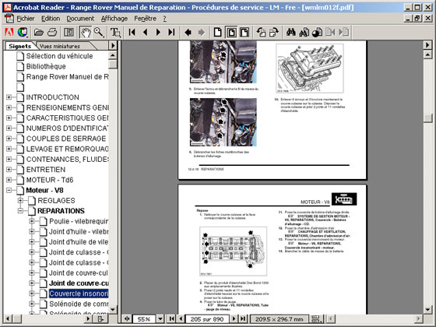This screenshot has height=327, width=436.
Task: Rotate view clockwise icon
Action: click(x=274, y=32)
